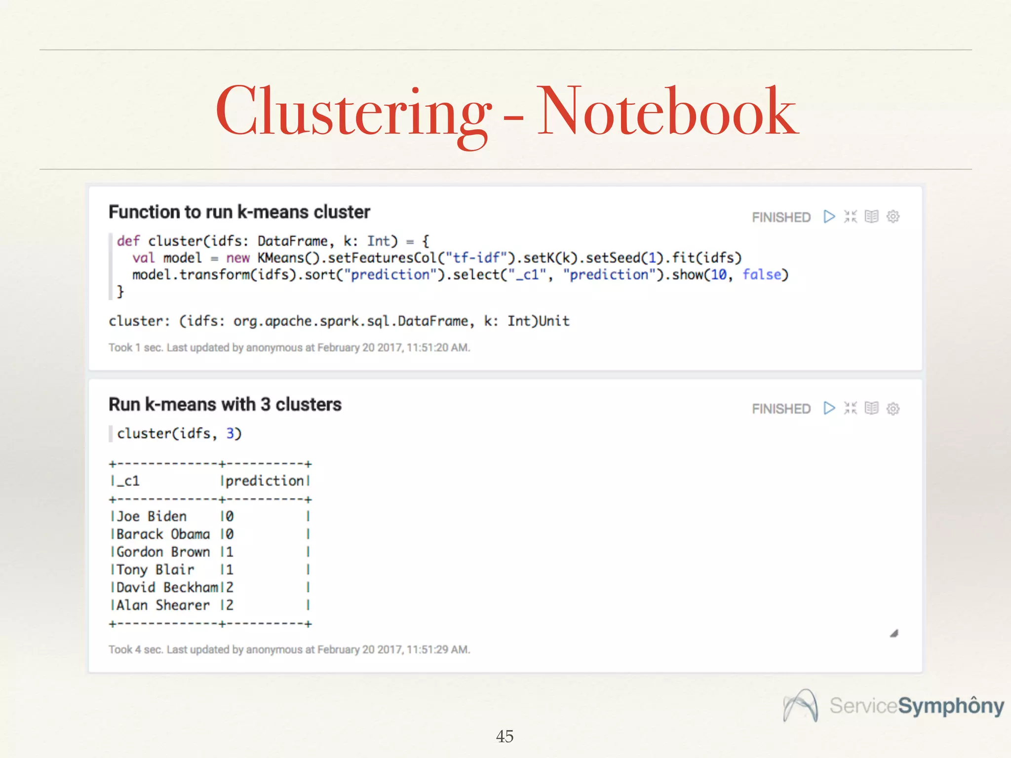The height and width of the screenshot is (758, 1011).
Task: Open settings gear of first paragraph
Action: pos(893,217)
